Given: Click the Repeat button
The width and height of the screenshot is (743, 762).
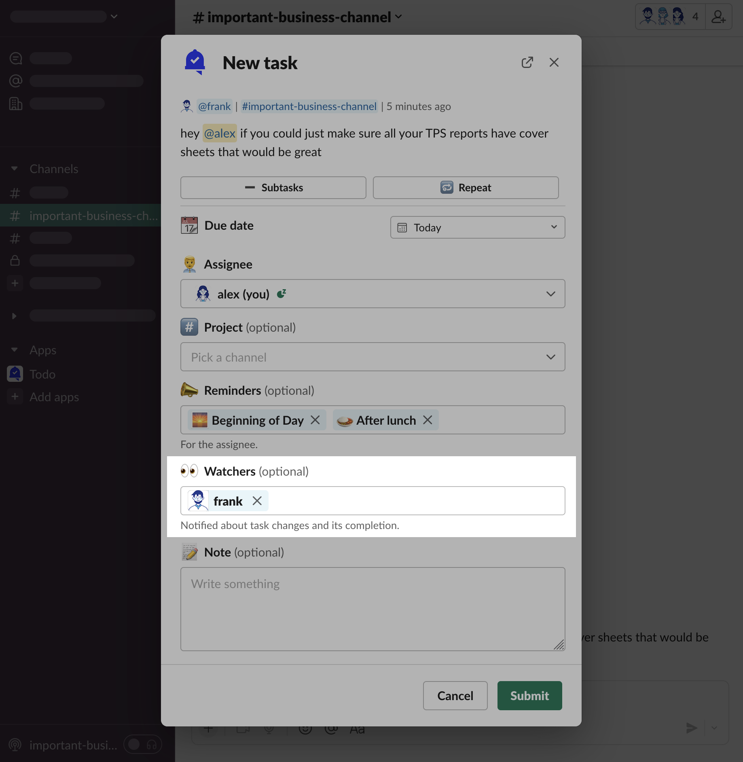Looking at the screenshot, I should 466,188.
